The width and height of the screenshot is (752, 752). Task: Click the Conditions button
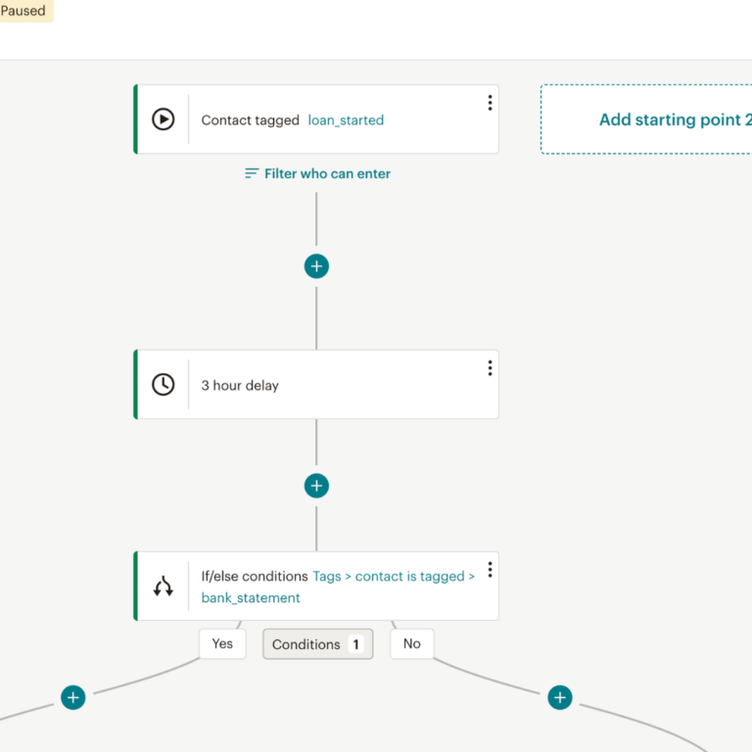point(317,644)
